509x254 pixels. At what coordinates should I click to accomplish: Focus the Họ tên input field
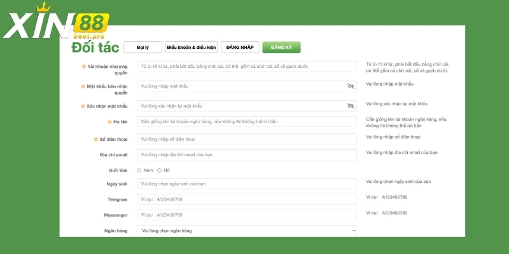pos(246,121)
